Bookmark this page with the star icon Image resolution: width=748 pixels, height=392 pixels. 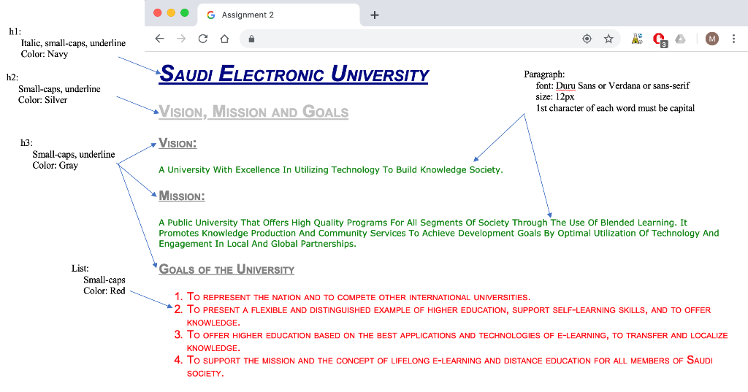click(608, 39)
